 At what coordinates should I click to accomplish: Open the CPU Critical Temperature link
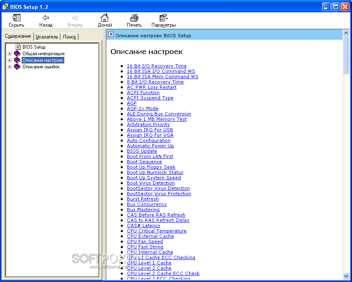click(x=157, y=231)
